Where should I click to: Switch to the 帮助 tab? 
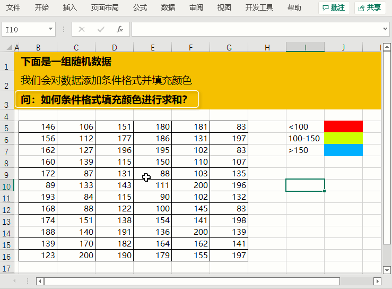[294, 8]
